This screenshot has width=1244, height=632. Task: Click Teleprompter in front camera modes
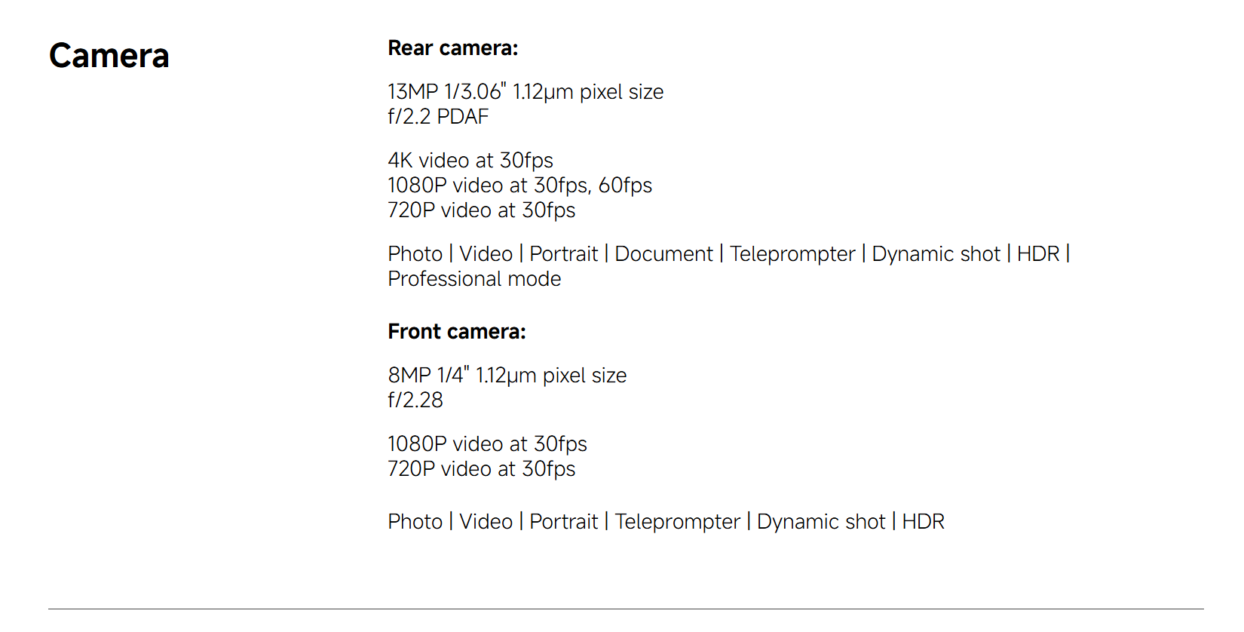(677, 522)
